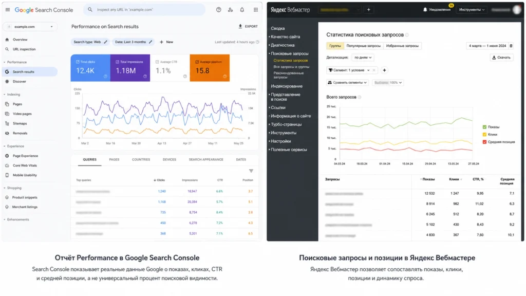Sort Yandex table by Показы column header
The width and height of the screenshot is (526, 296).
(x=427, y=179)
